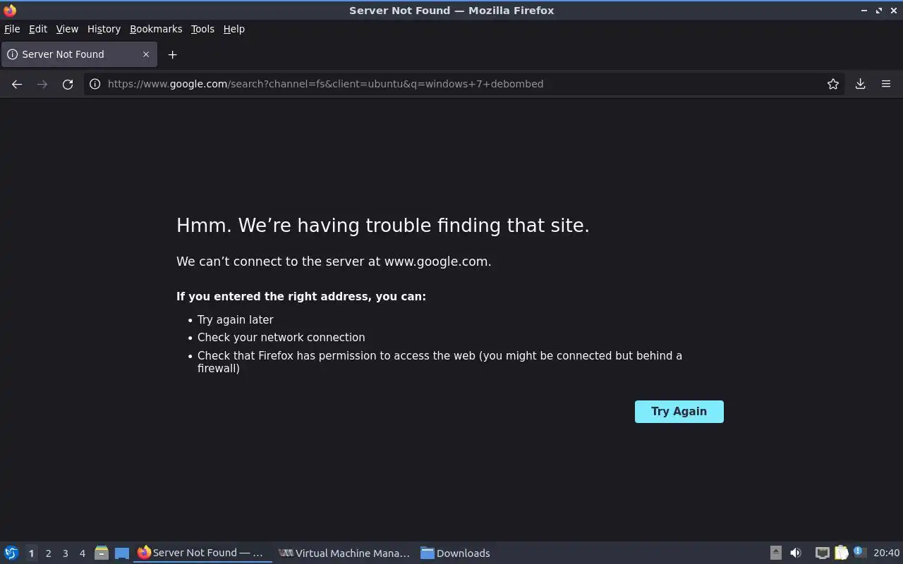
Task: Switch to Firefox window in taskbar
Action: 203,553
